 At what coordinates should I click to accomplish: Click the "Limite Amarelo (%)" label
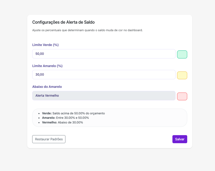pos(47,66)
